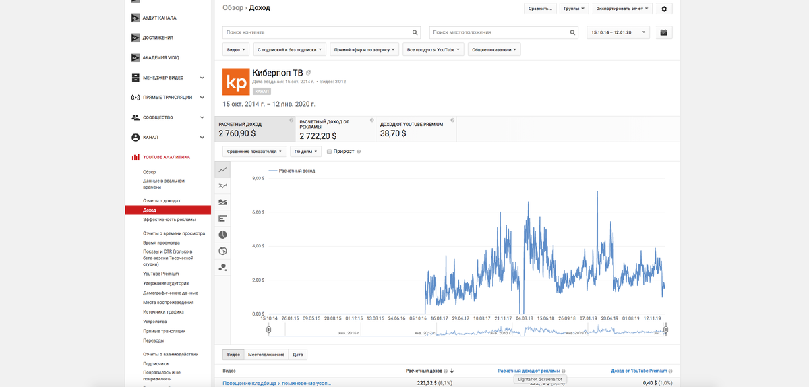The image size is (809, 387).
Task: Click Канал account icon
Action: [136, 137]
